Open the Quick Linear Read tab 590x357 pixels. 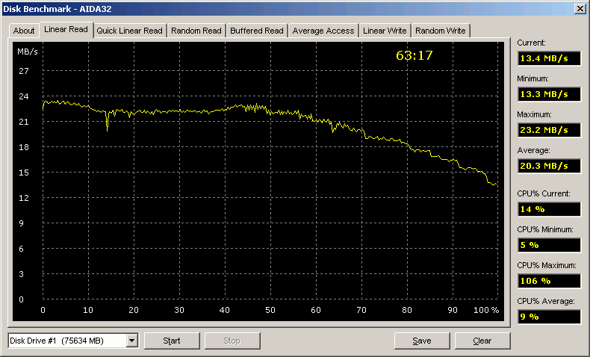129,31
